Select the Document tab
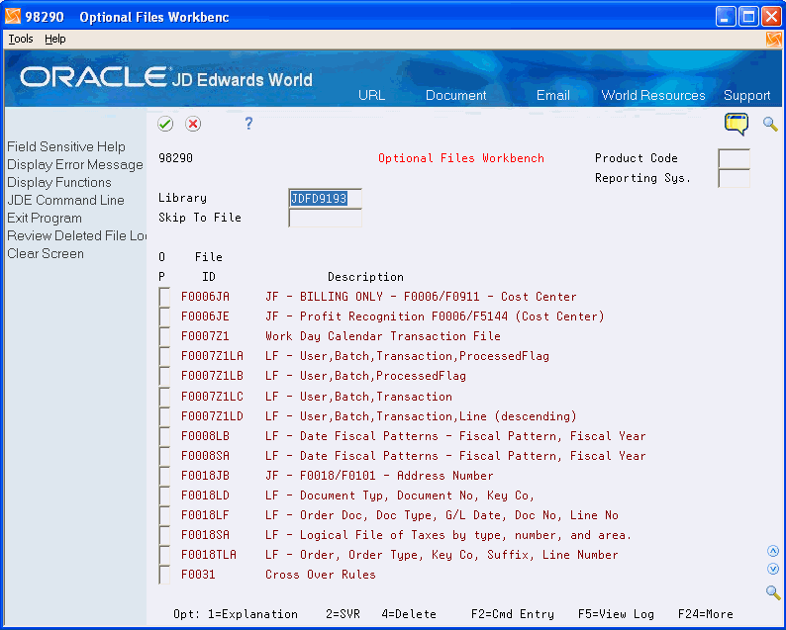 [455, 95]
